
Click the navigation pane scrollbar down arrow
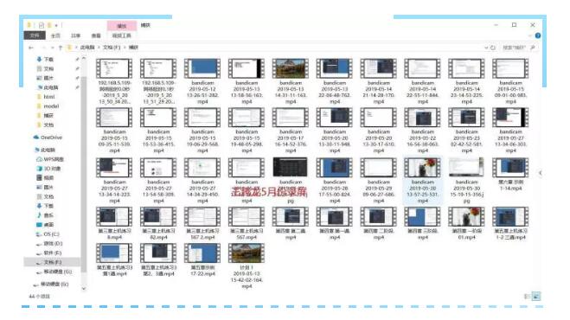point(84,289)
